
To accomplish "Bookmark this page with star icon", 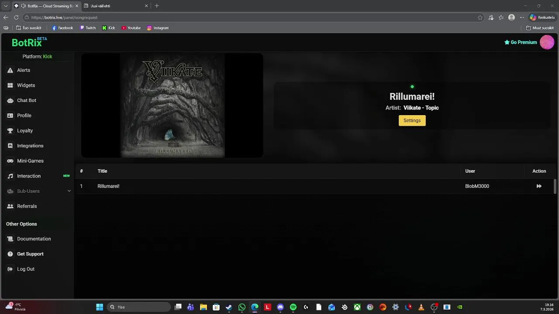I will 480,17.
